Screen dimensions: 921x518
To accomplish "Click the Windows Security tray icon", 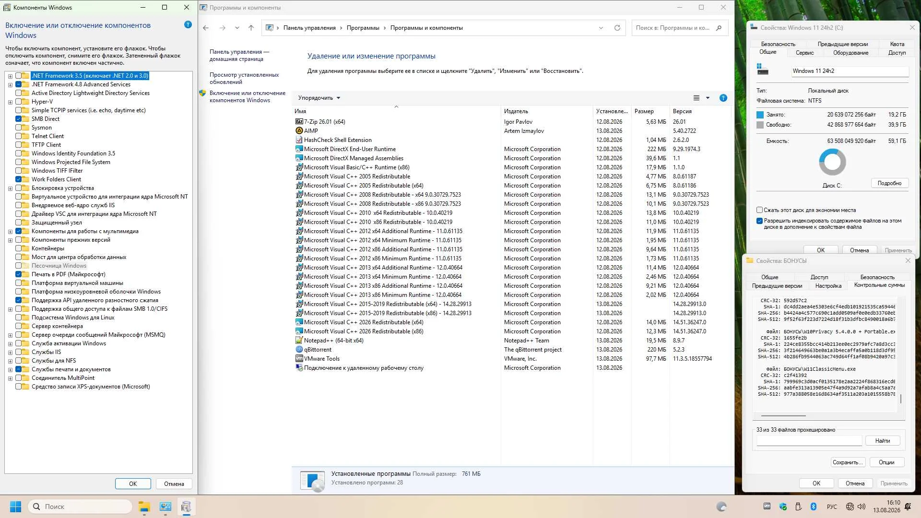I will click(x=783, y=506).
